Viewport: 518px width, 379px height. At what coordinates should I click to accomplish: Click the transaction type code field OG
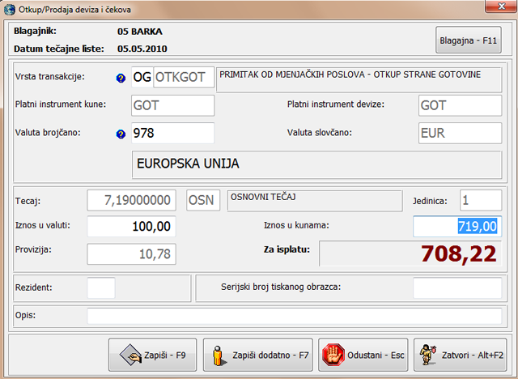(141, 78)
